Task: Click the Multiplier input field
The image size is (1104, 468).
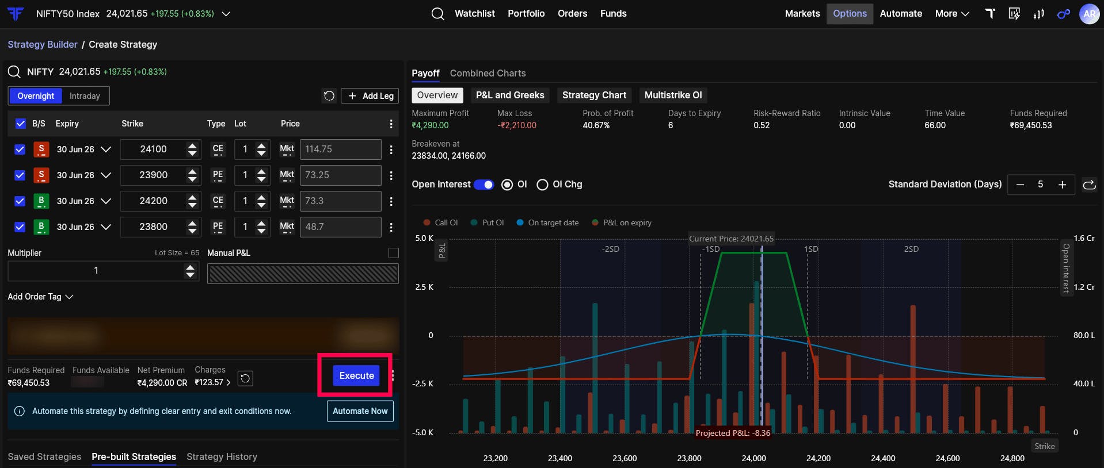Action: (104, 271)
